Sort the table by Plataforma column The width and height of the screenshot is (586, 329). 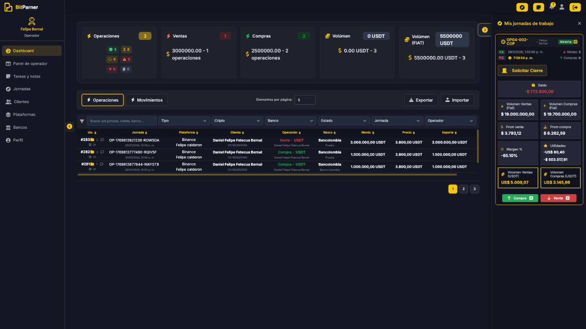(x=189, y=133)
